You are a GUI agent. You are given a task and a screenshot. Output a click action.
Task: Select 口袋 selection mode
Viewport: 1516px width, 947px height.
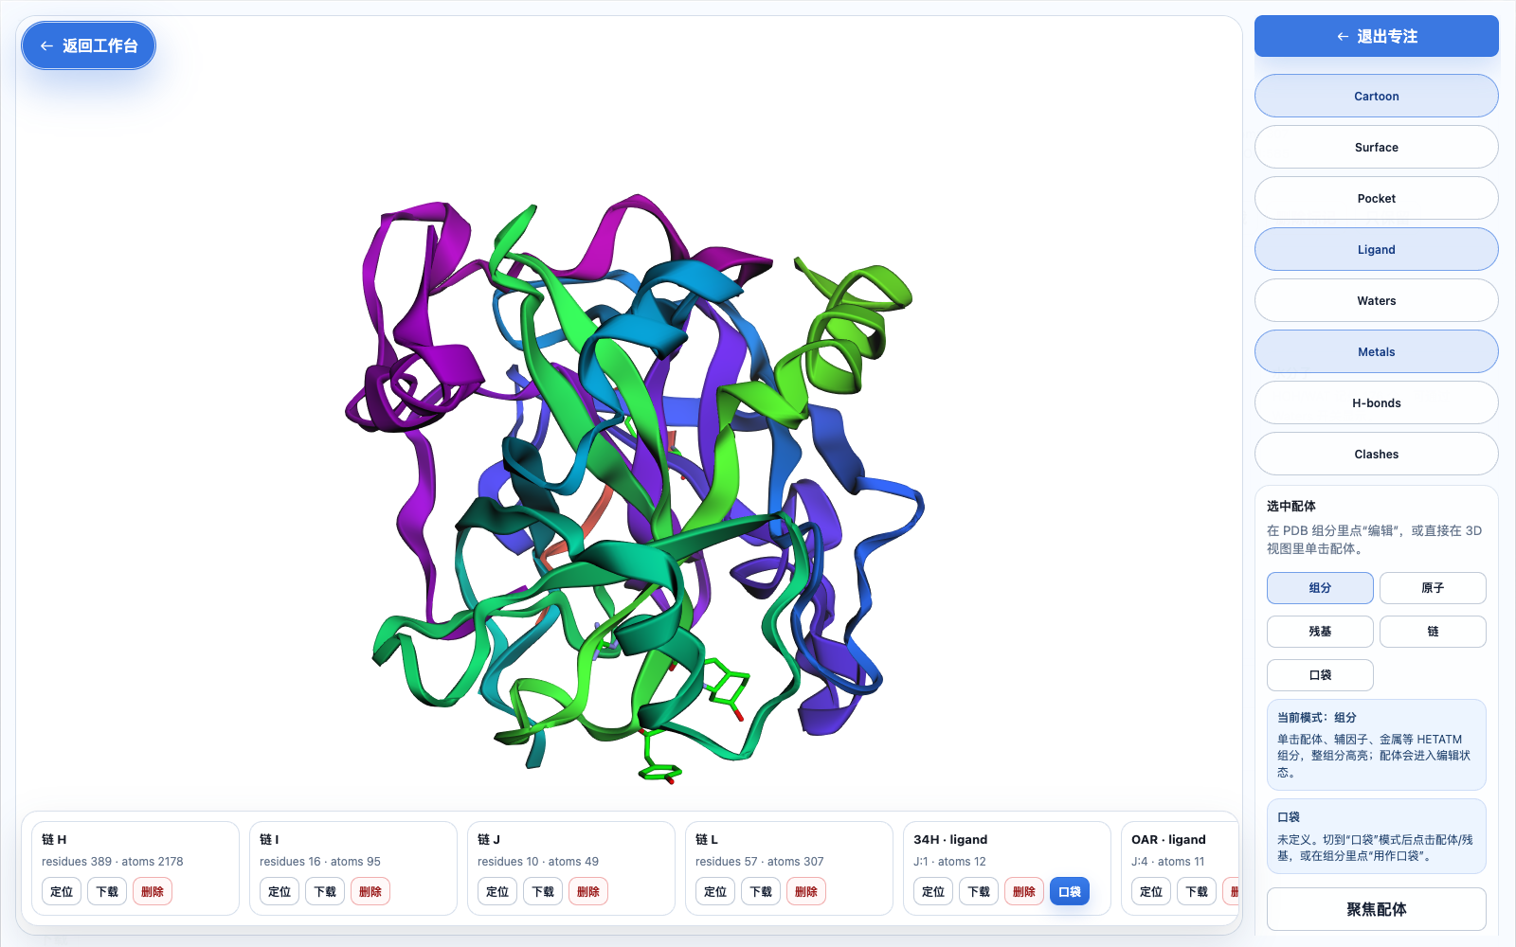pos(1320,675)
